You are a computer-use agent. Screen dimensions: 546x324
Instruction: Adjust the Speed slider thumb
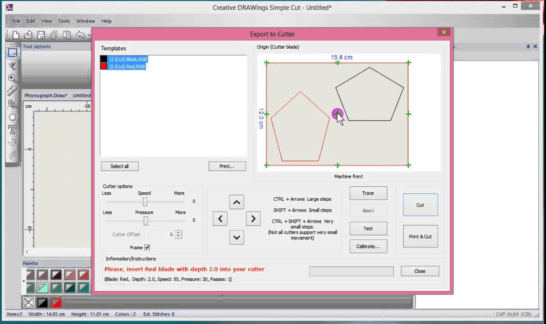click(x=145, y=202)
